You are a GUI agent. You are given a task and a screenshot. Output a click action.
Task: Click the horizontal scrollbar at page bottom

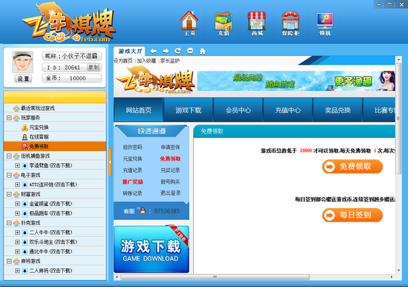pyautogui.click(x=215, y=277)
